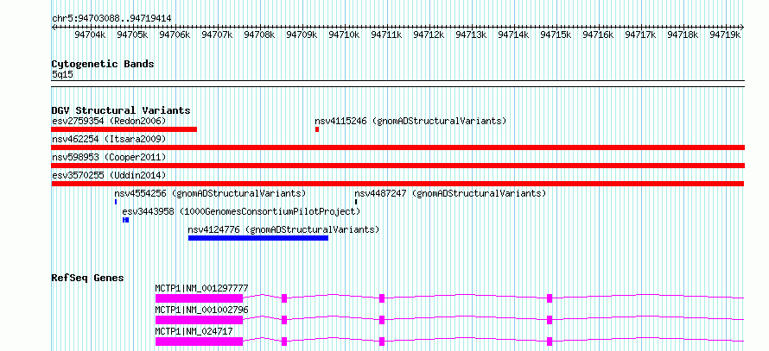Viewport: 769px width, 351px height.
Task: Click the NM_024717 small exon near 94715k
Action: (x=550, y=342)
